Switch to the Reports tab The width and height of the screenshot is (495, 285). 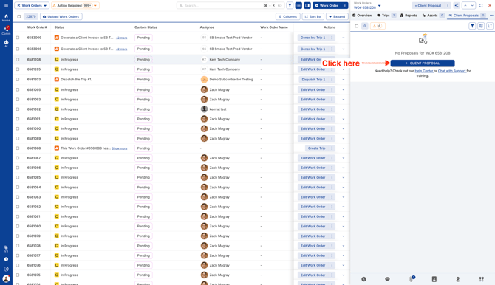click(x=409, y=16)
